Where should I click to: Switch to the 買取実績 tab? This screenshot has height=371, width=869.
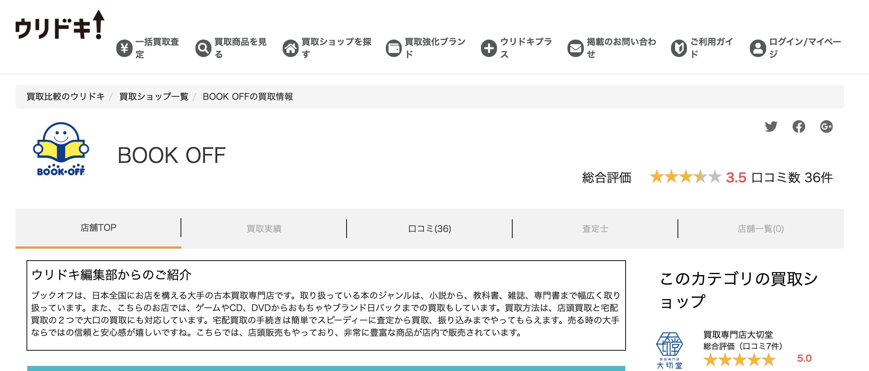264,229
